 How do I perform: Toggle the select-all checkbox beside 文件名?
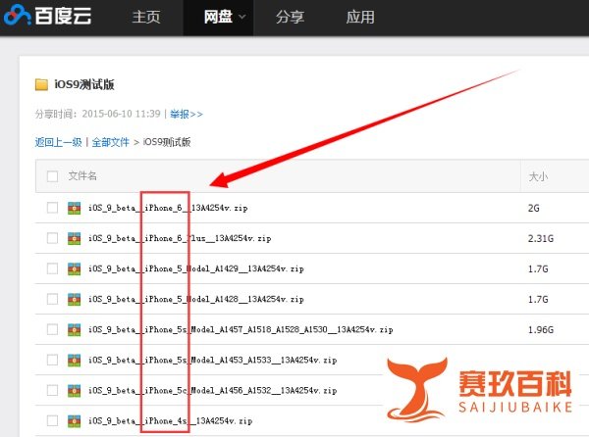click(52, 176)
